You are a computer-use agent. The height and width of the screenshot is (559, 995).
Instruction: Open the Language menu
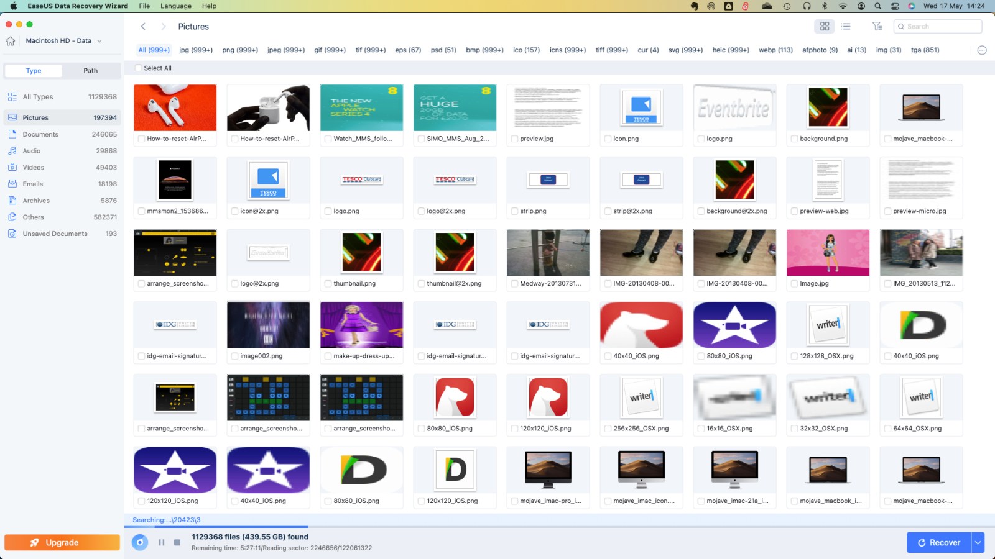[x=176, y=6]
